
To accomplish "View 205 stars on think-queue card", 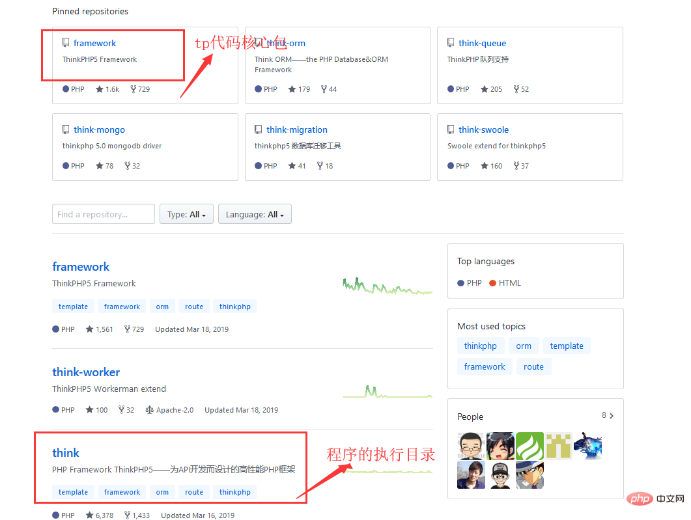I will pos(491,89).
